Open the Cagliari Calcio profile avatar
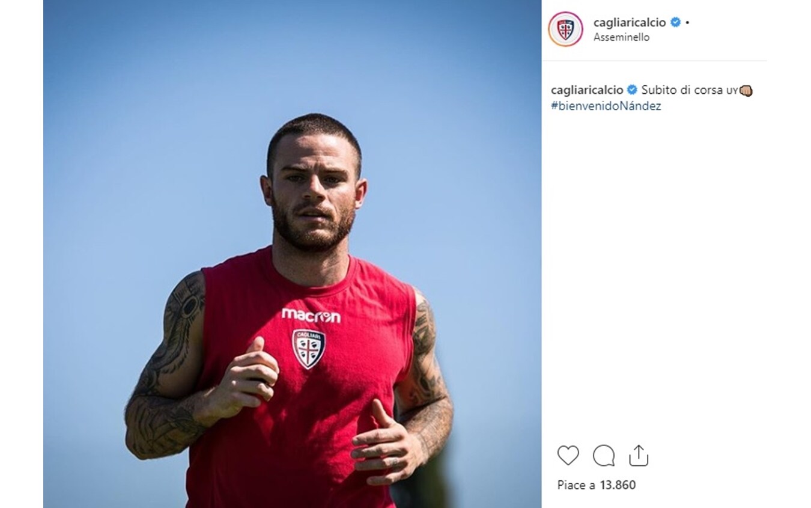 (565, 29)
